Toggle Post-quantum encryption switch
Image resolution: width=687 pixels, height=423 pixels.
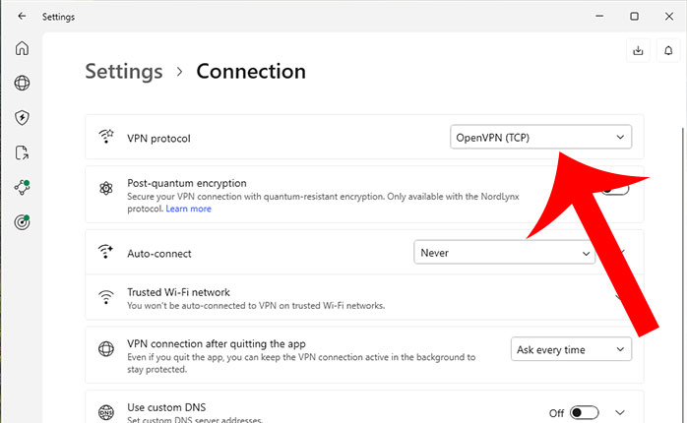point(616,189)
